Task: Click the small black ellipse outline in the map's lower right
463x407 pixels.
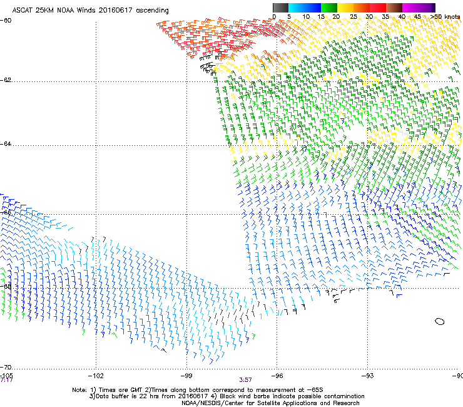Action: tap(440, 321)
